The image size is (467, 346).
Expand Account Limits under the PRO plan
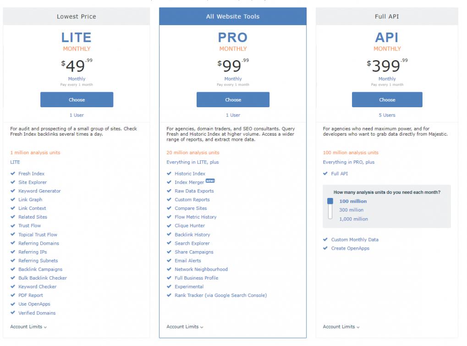(x=185, y=327)
